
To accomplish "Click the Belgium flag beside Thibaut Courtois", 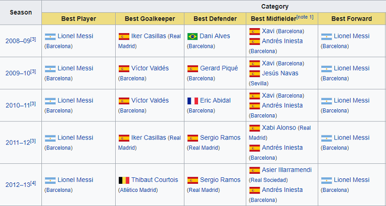I will pos(124,180).
